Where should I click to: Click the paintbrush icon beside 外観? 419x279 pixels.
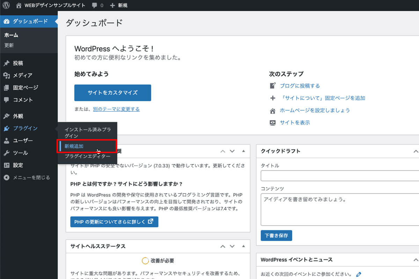[6, 116]
